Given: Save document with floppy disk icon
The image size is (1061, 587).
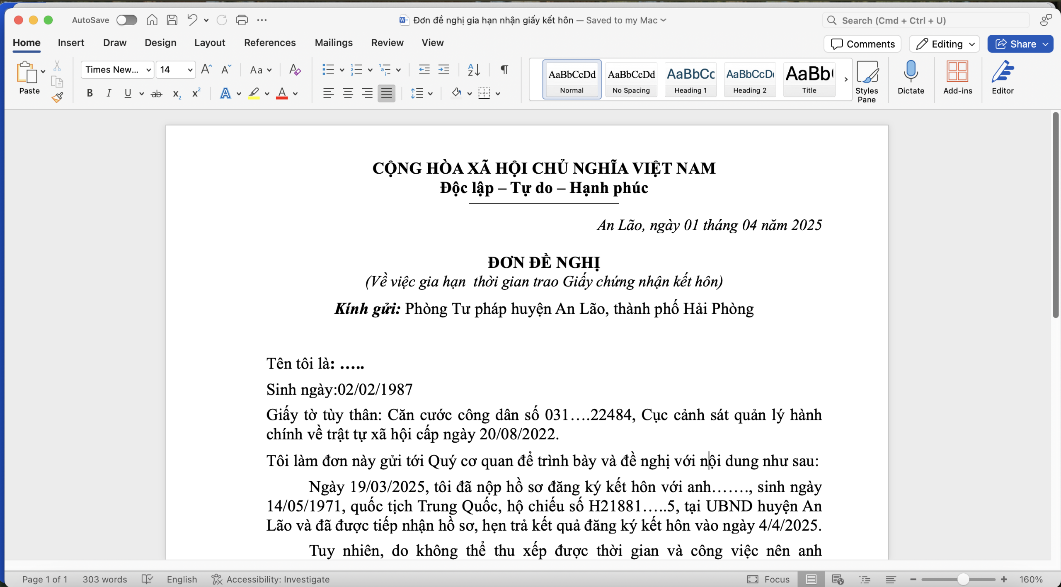Looking at the screenshot, I should pyautogui.click(x=172, y=20).
